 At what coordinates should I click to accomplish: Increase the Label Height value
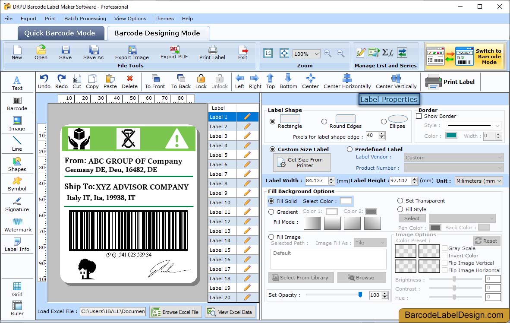point(415,179)
